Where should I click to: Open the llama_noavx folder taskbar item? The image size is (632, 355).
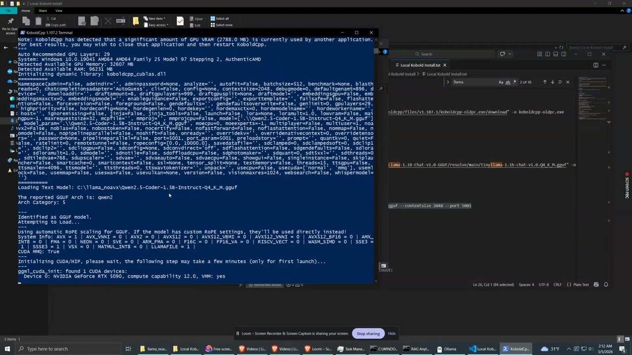(x=153, y=349)
